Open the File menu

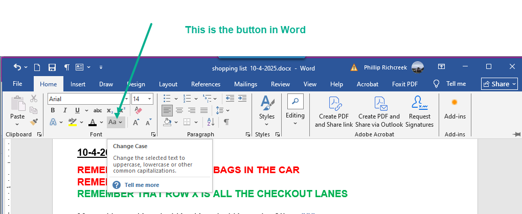click(x=17, y=84)
